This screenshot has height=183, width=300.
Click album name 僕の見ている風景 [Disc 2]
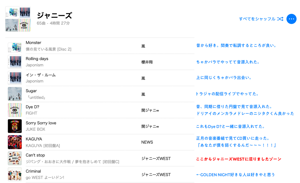tap(48, 49)
